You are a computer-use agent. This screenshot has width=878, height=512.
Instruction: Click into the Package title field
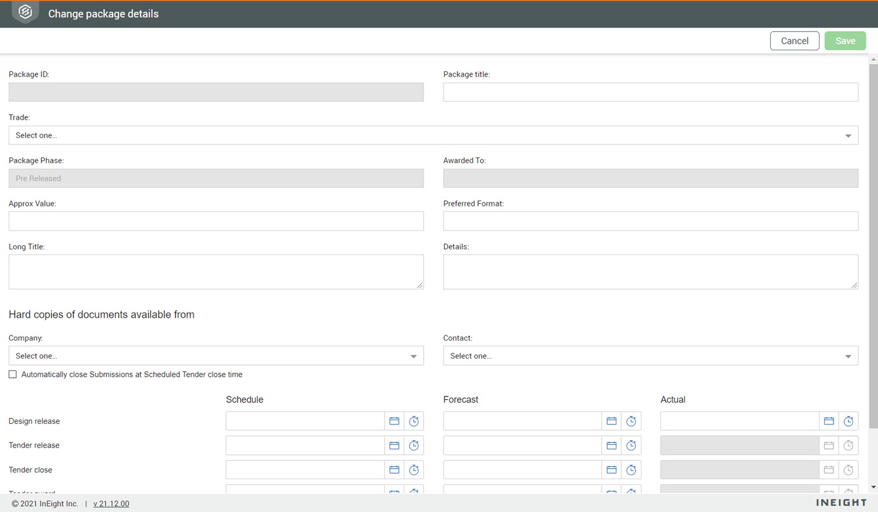650,92
